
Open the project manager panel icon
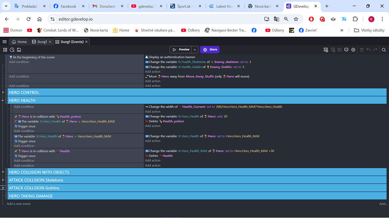point(5,50)
